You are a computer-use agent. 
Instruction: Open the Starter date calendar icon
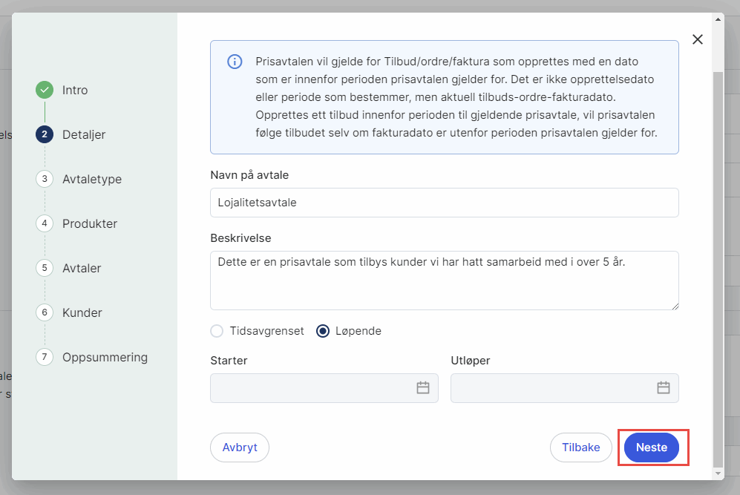tap(423, 387)
